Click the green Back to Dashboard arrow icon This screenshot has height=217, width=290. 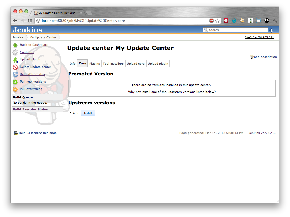(x=15, y=45)
